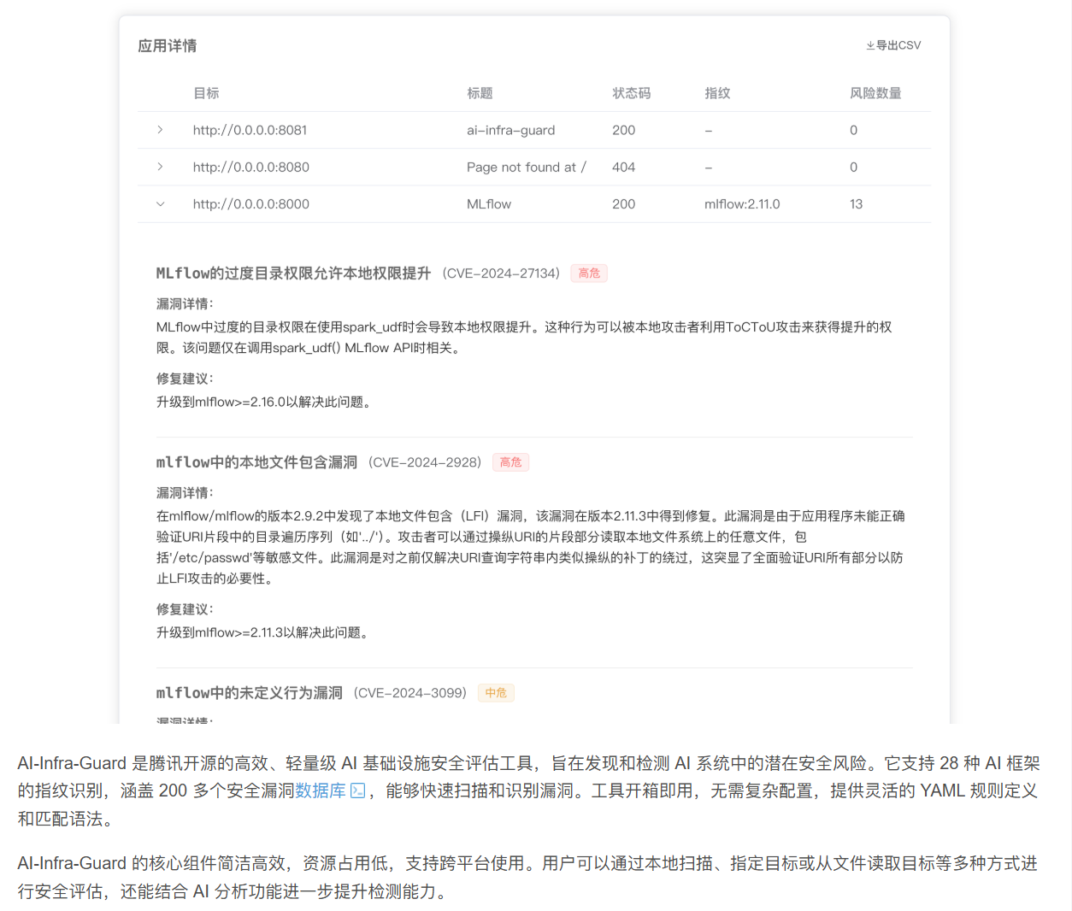Click the 高危 tag beside CVE-2024-2928
This screenshot has width=1072, height=911.
[510, 462]
